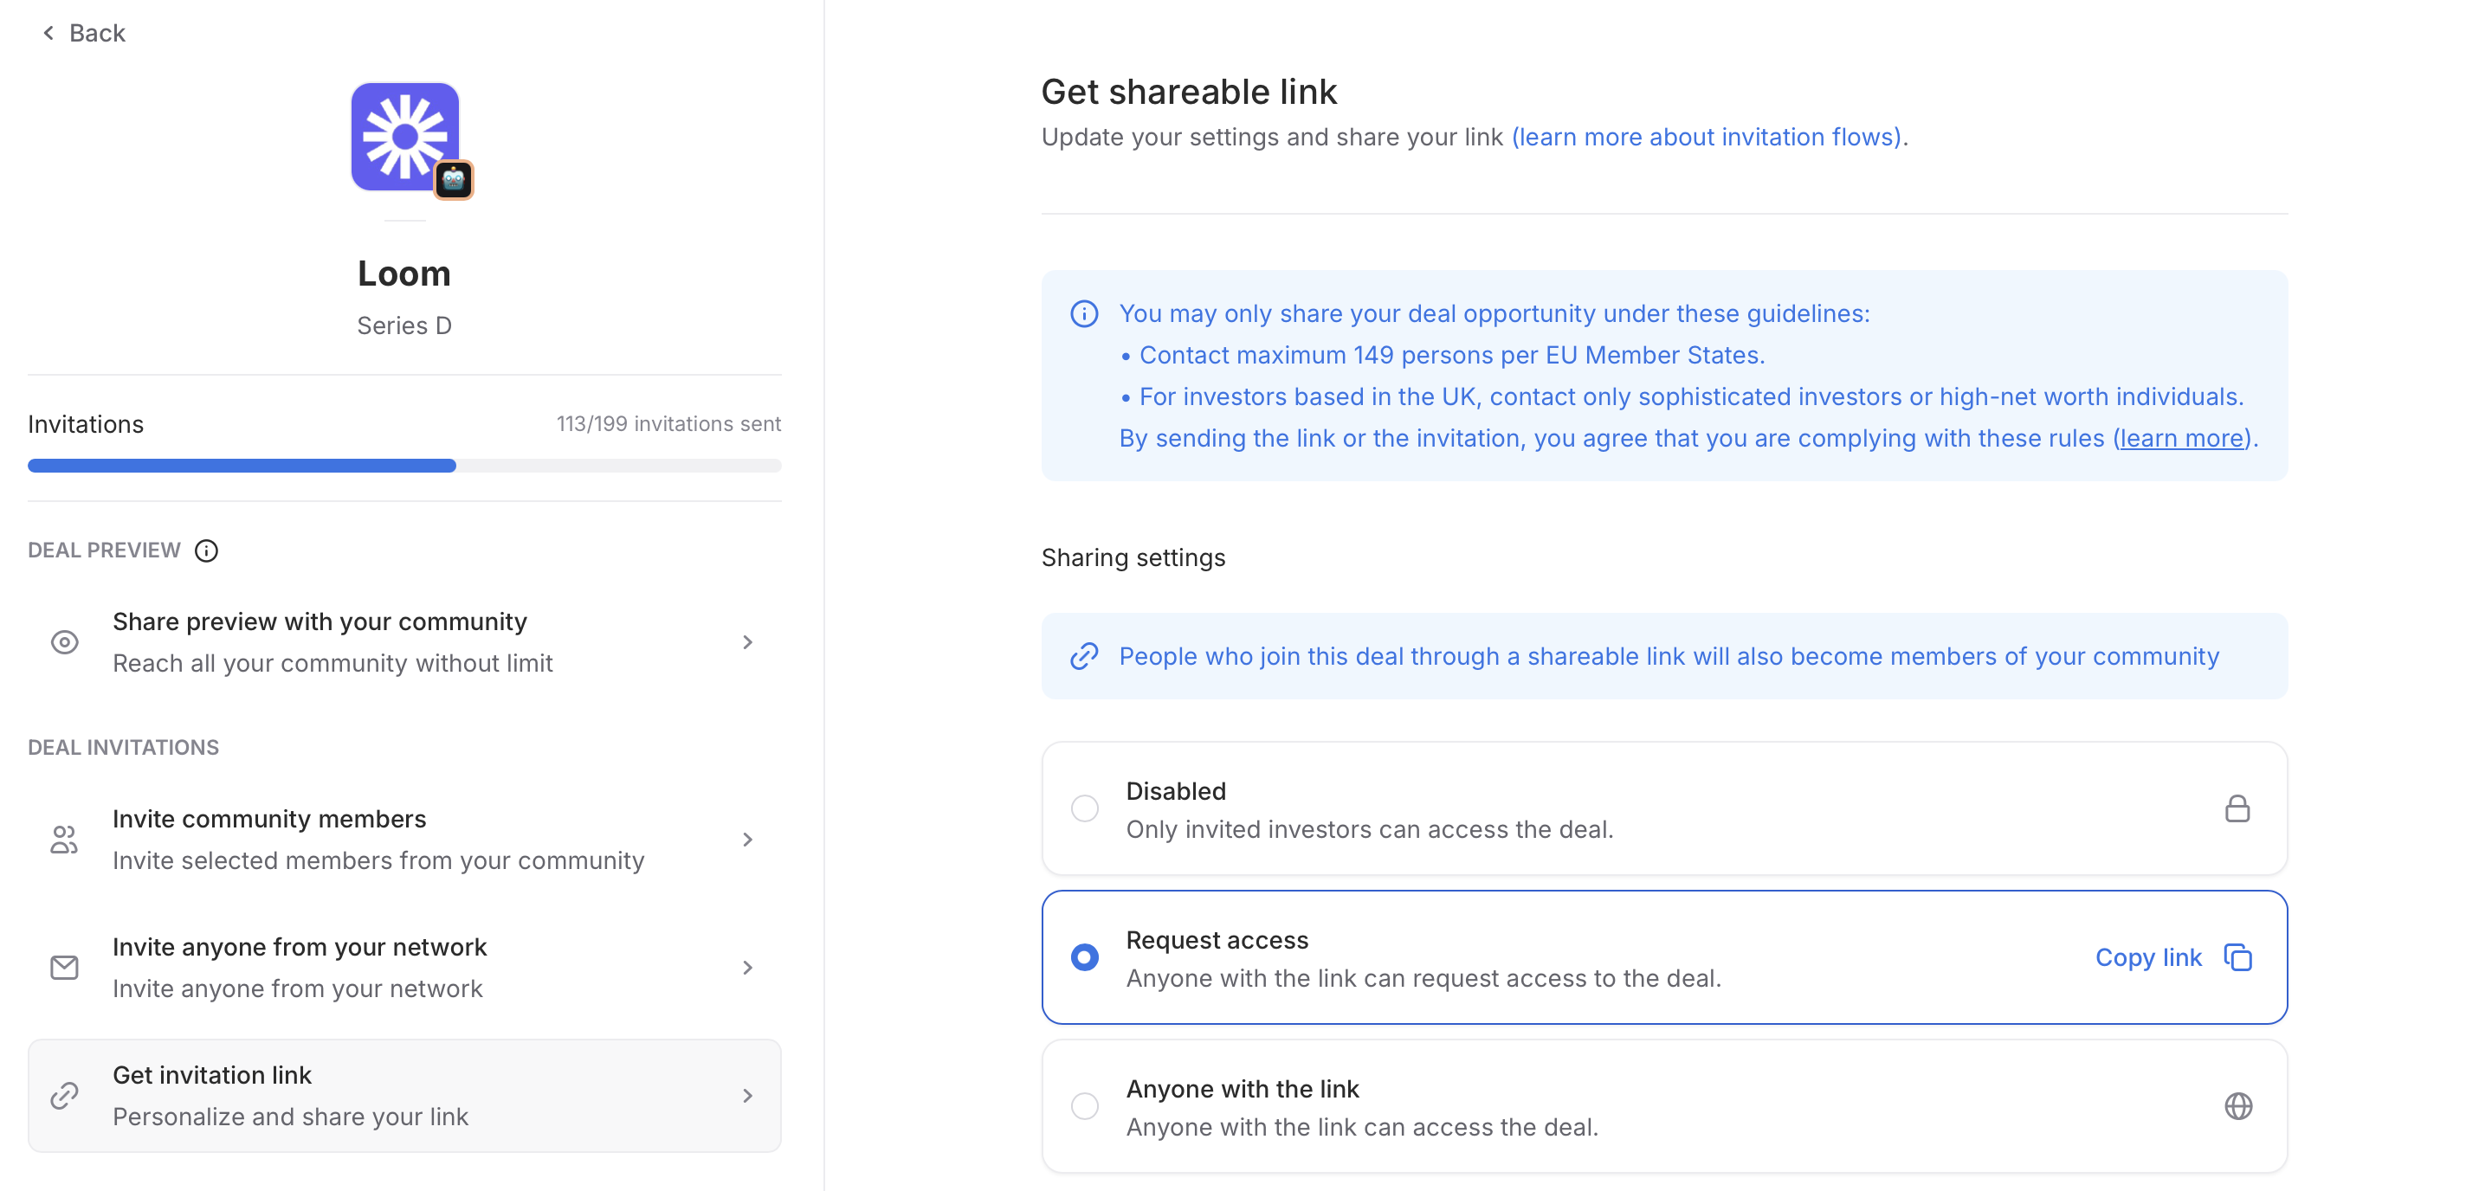Image resolution: width=2466 pixels, height=1191 pixels.
Task: Click the info icon in the guidelines banner
Action: tap(1084, 314)
